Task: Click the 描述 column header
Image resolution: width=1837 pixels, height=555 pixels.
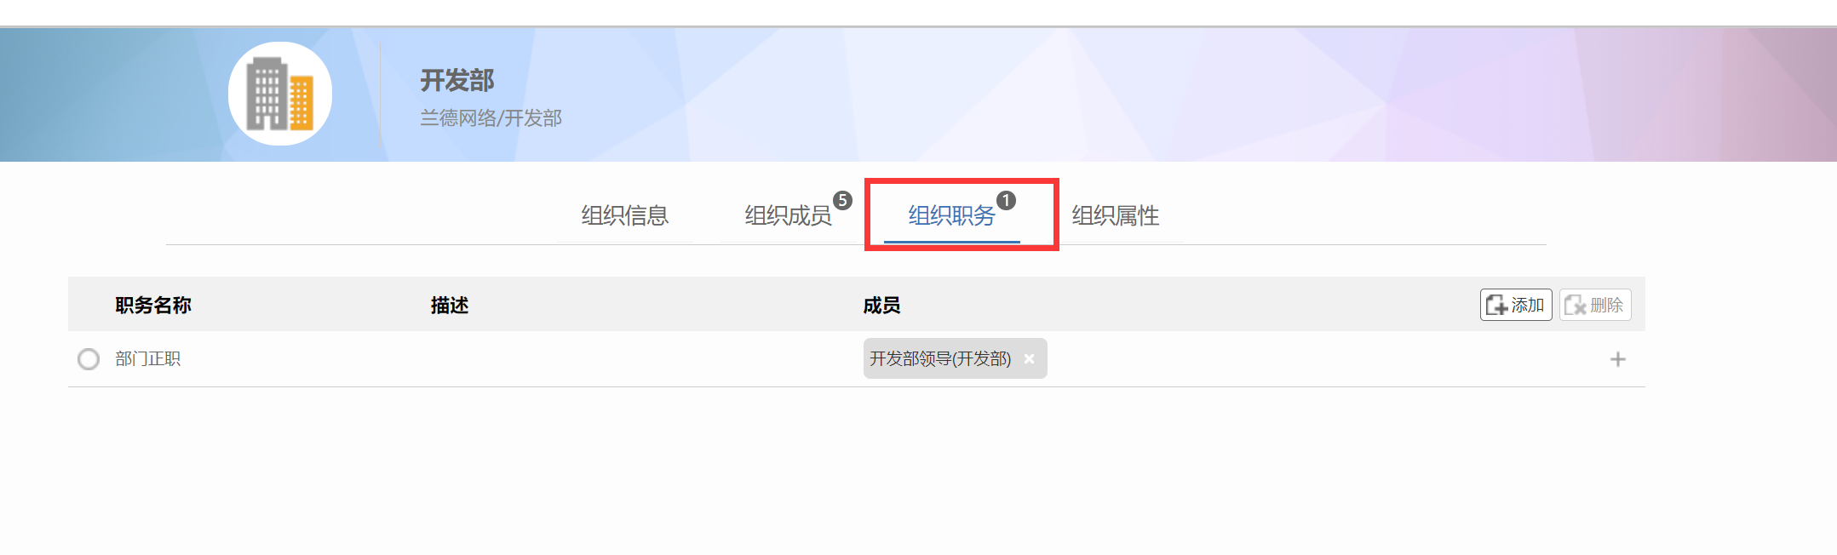Action: coord(450,305)
